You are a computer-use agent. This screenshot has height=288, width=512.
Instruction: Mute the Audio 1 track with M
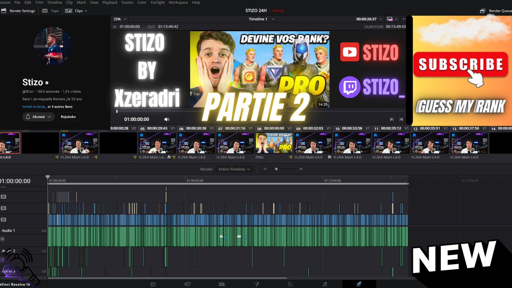coord(2,239)
